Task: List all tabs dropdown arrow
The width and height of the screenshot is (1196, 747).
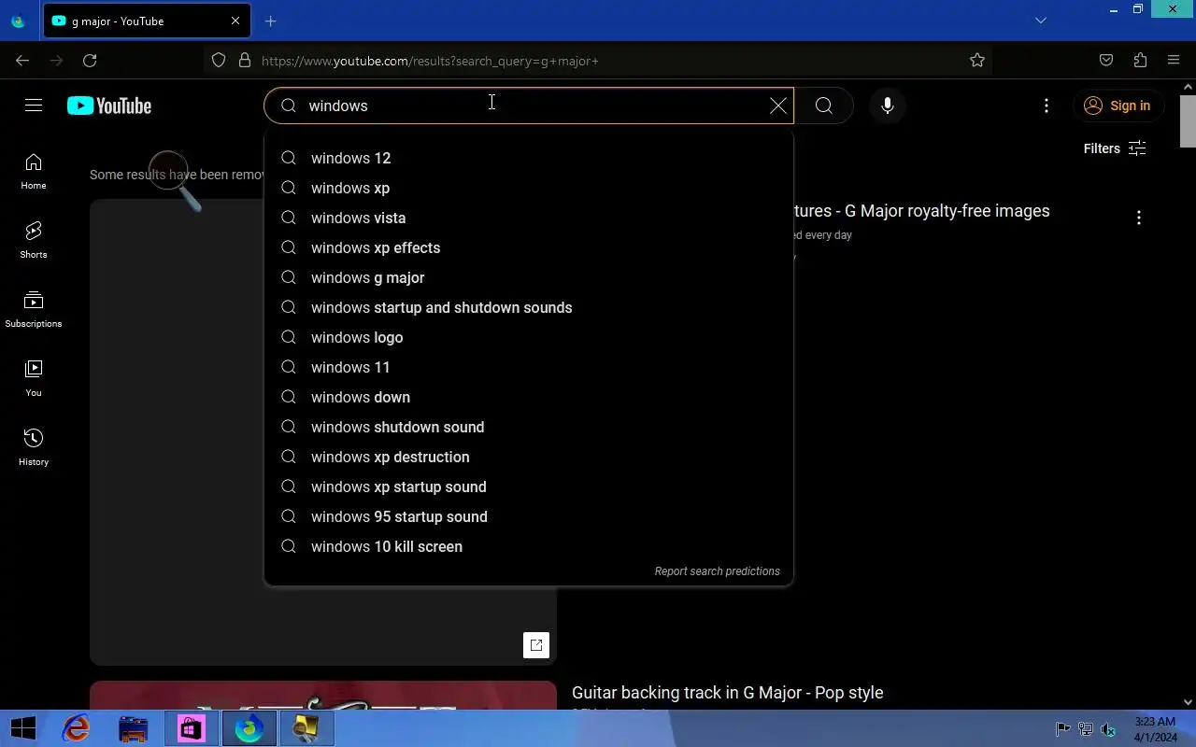Action: click(1041, 21)
